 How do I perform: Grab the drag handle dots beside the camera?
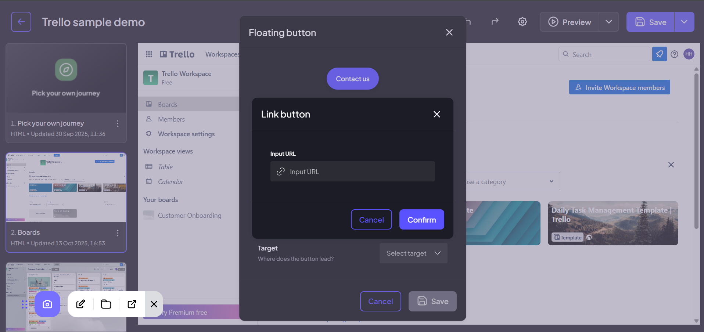coord(24,304)
